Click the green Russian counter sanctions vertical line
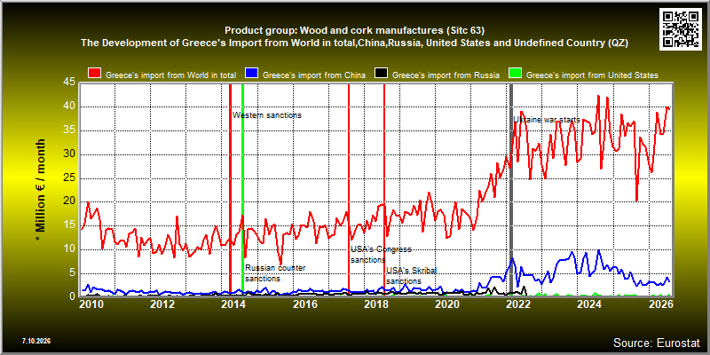710x355 pixels. [242, 188]
